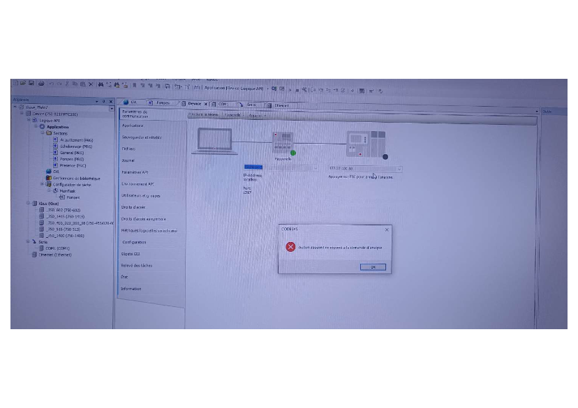Select the COM1 item under Serie

(x=57, y=248)
